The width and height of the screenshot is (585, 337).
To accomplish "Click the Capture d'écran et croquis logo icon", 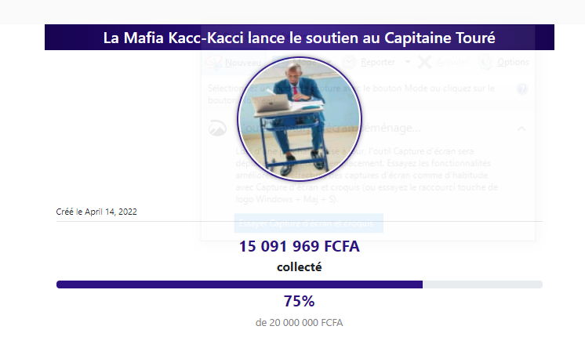I will coord(216,128).
